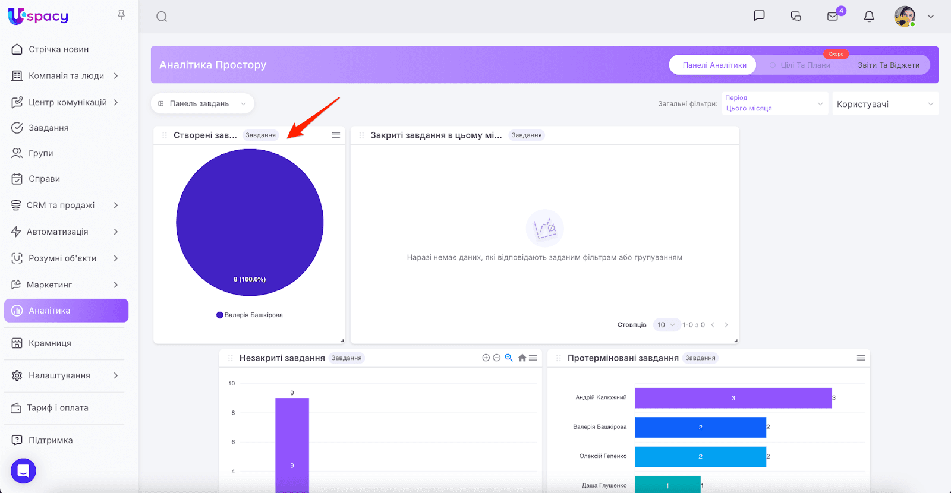This screenshot has height=493, width=951.
Task: Open the Користувачі filter dropdown
Action: [x=884, y=104]
